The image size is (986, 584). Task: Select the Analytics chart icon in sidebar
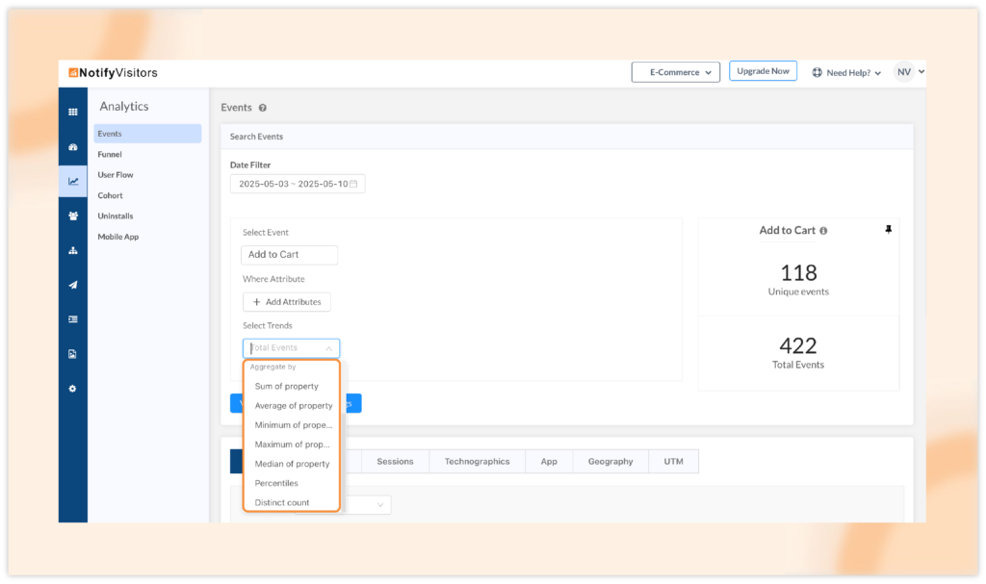tap(73, 181)
